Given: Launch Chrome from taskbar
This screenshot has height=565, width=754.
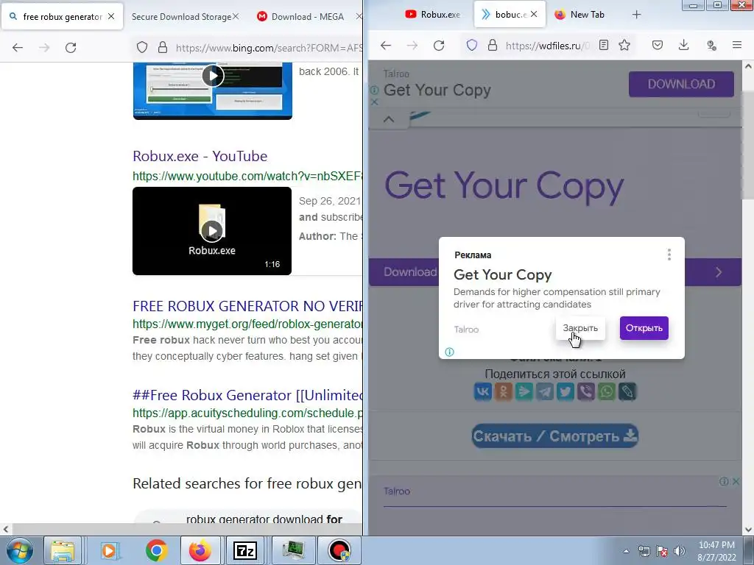Looking at the screenshot, I should (156, 550).
